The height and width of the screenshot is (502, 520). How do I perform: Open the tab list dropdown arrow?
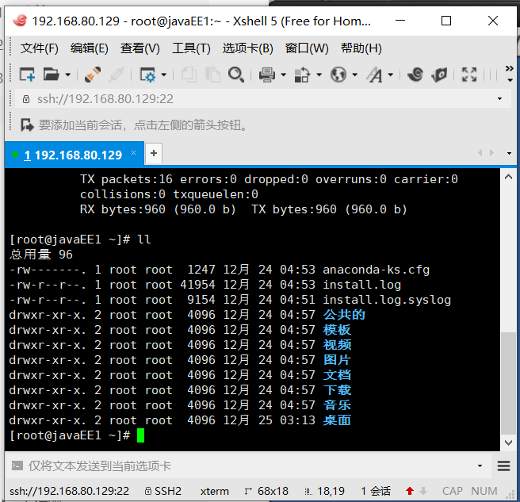pyautogui.click(x=510, y=153)
